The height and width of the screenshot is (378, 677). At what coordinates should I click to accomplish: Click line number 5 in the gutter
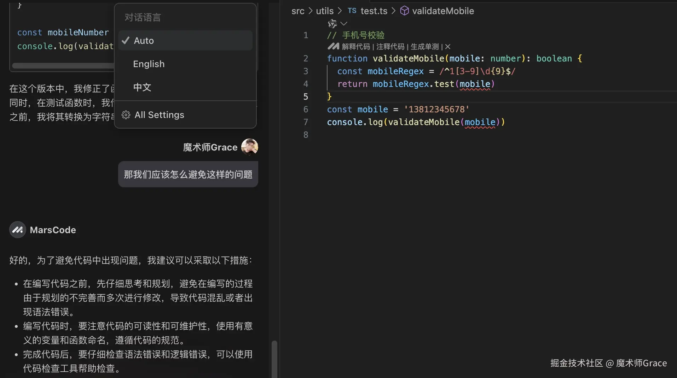[306, 97]
